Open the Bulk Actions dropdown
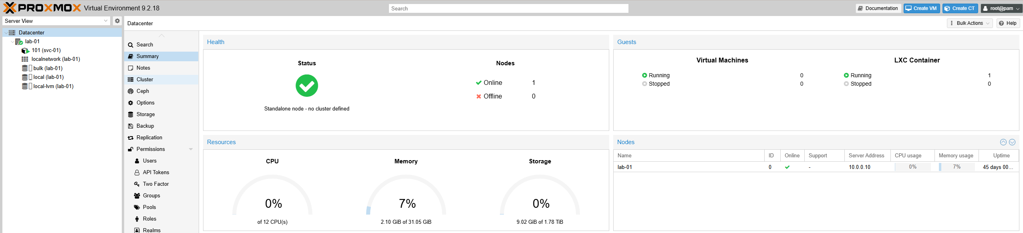 (970, 23)
